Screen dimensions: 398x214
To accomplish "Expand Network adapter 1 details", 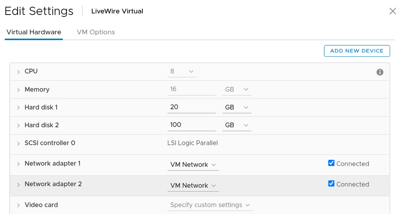I will pos(18,164).
